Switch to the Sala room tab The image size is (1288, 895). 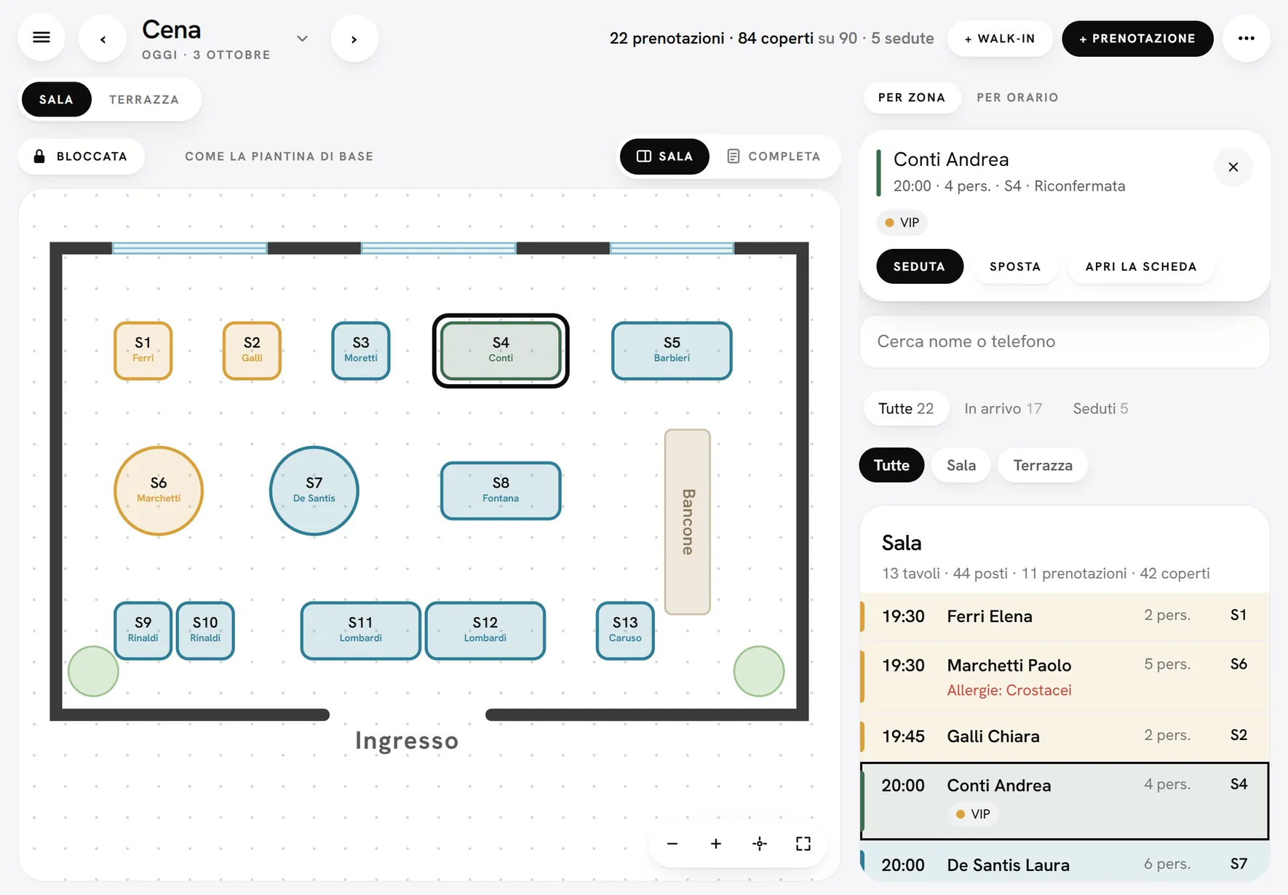(x=57, y=100)
